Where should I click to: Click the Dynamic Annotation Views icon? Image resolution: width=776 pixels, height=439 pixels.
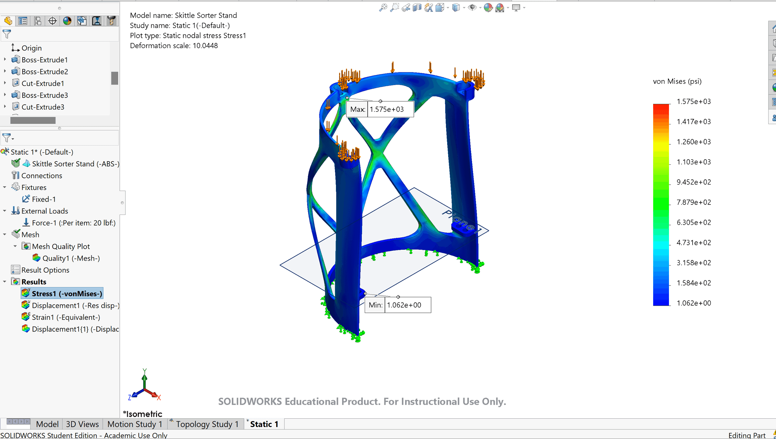coord(428,7)
